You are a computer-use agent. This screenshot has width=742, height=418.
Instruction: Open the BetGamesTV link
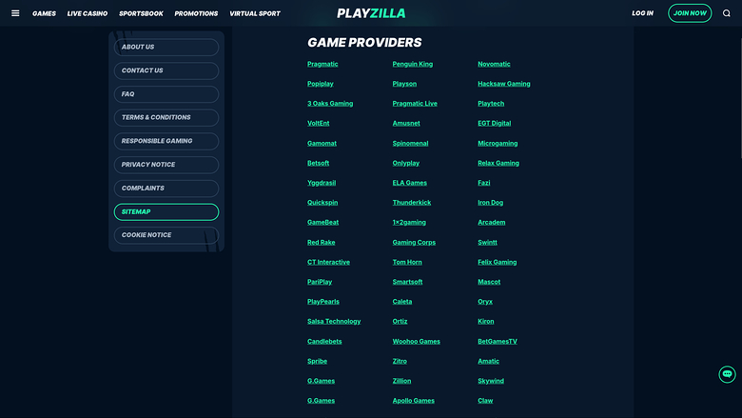tap(498, 341)
